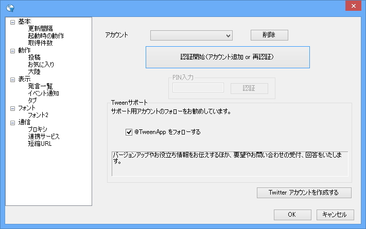Open the 起動時の動作 settings page
This screenshot has height=229, width=366.
click(46, 36)
